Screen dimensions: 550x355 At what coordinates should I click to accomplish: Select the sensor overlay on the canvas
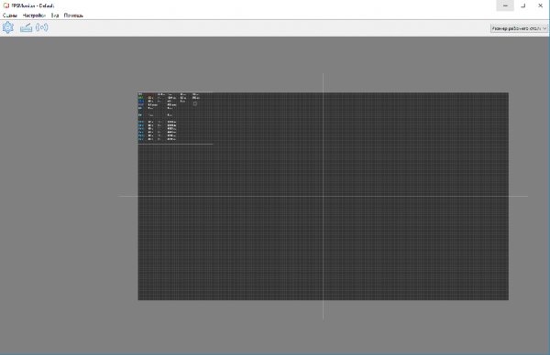(175, 118)
